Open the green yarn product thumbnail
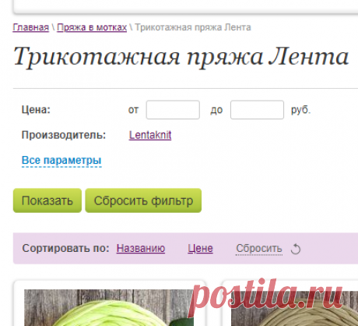 pyautogui.click(x=109, y=307)
